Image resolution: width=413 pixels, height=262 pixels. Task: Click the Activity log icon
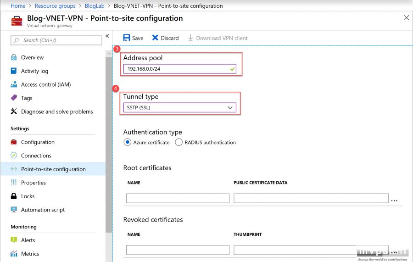pyautogui.click(x=14, y=71)
